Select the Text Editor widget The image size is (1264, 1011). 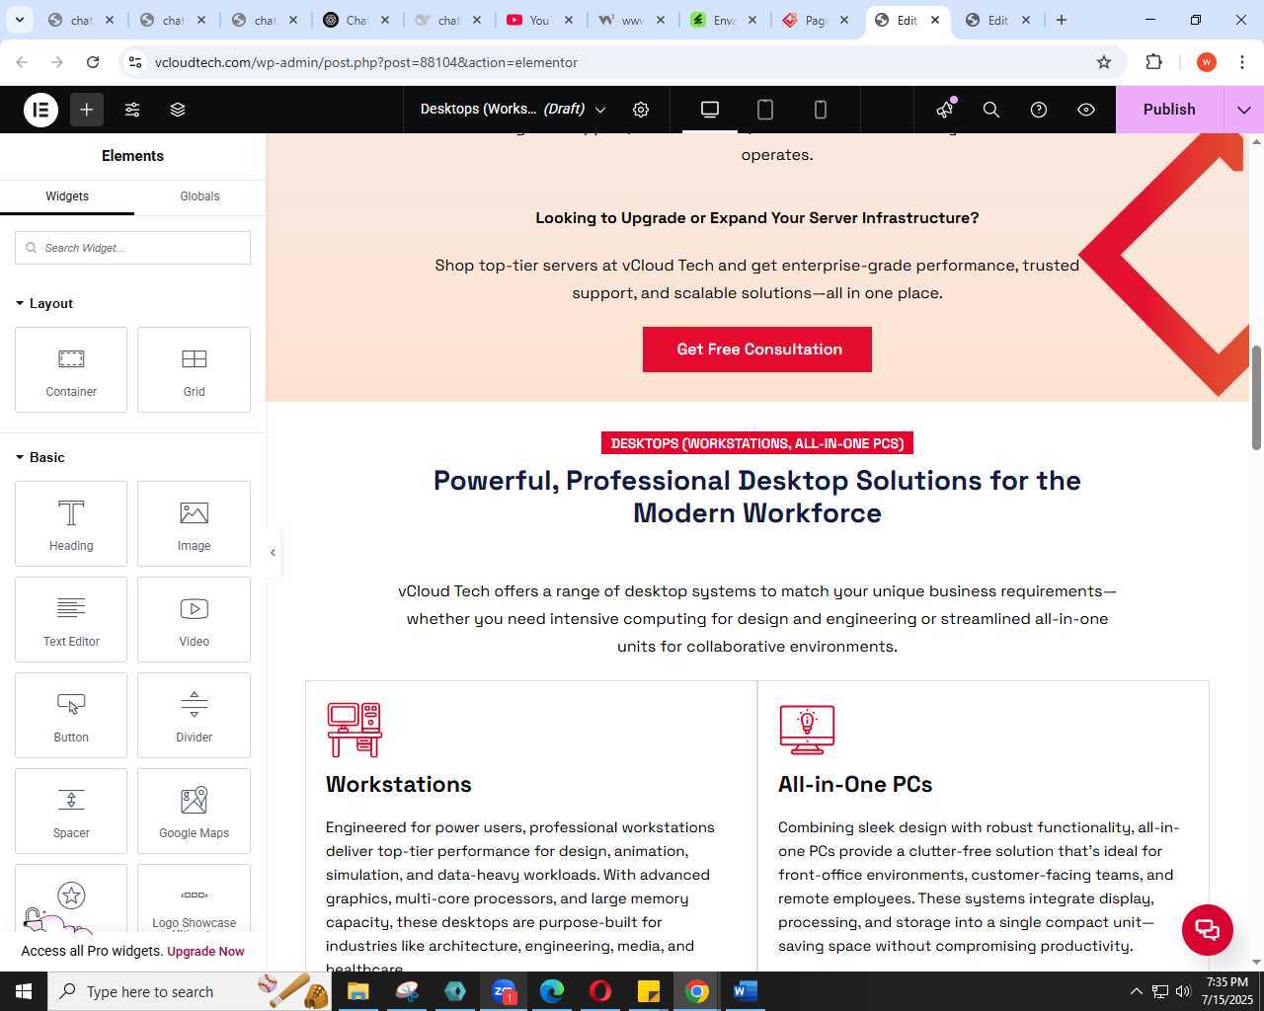(x=71, y=620)
